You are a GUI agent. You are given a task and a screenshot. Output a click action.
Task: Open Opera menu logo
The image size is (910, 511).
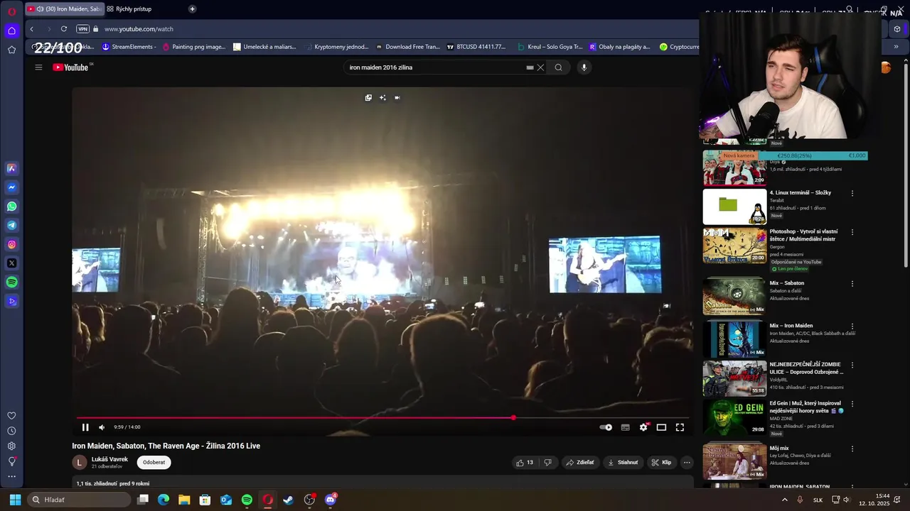pyautogui.click(x=11, y=11)
